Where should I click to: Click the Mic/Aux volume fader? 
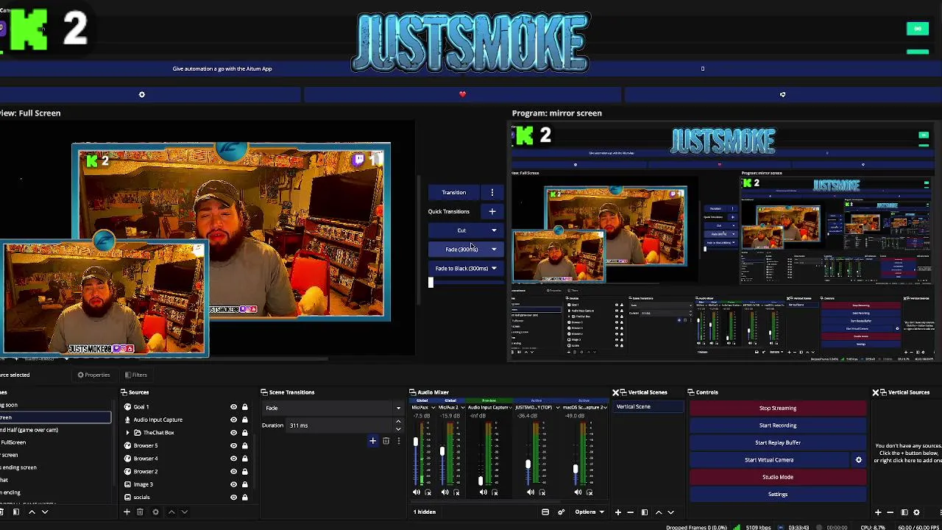coord(415,442)
